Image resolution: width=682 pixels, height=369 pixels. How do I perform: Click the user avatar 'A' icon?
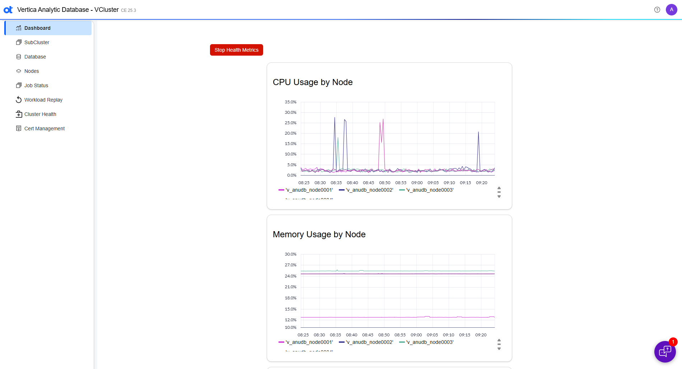point(671,10)
